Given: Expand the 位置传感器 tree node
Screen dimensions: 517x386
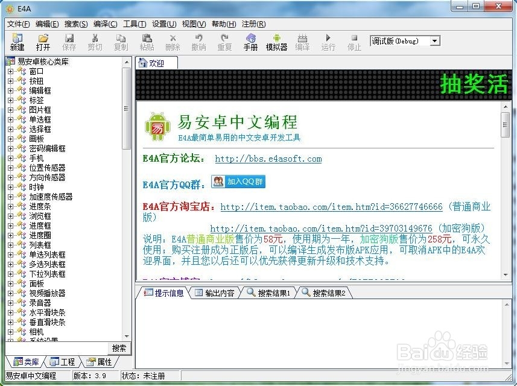Looking at the screenshot, I should point(10,168).
